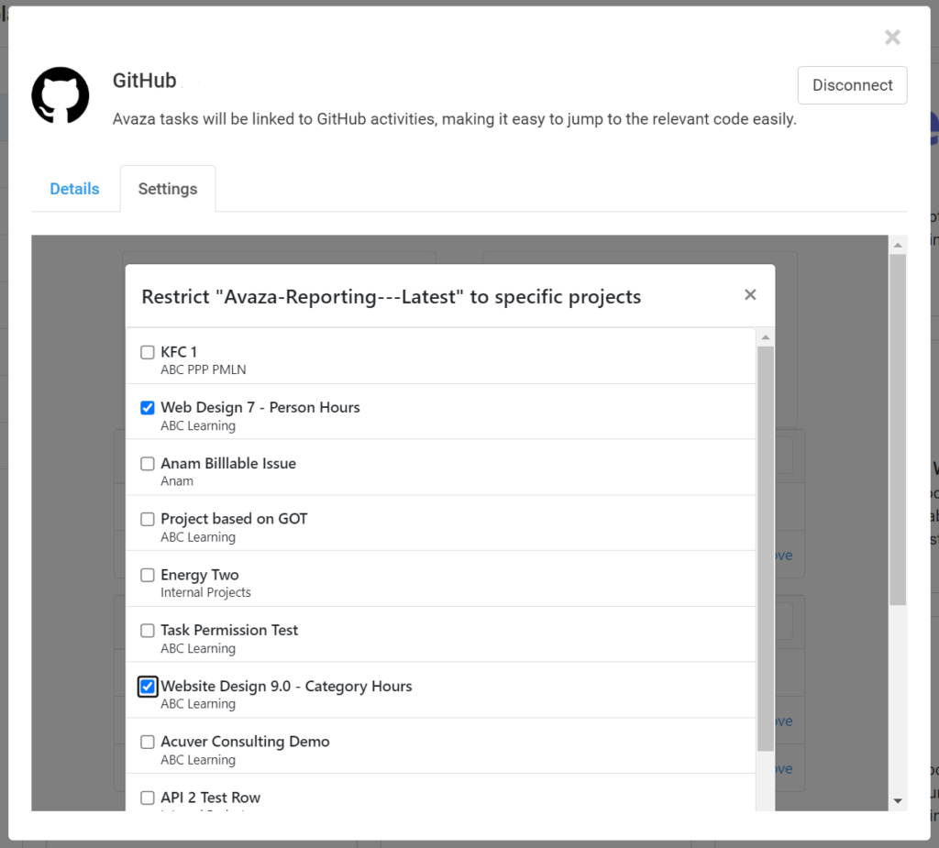Check the KFC 1 project checkbox
The image size is (939, 848).
tap(148, 352)
